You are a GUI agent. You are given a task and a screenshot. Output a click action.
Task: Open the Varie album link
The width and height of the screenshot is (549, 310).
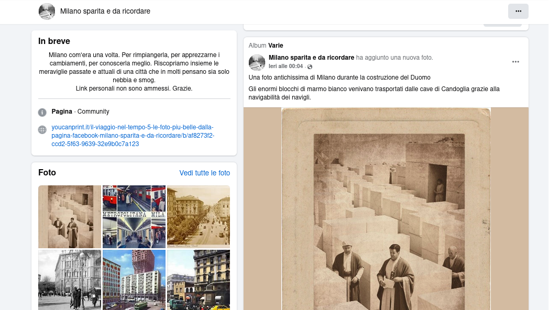pos(276,46)
